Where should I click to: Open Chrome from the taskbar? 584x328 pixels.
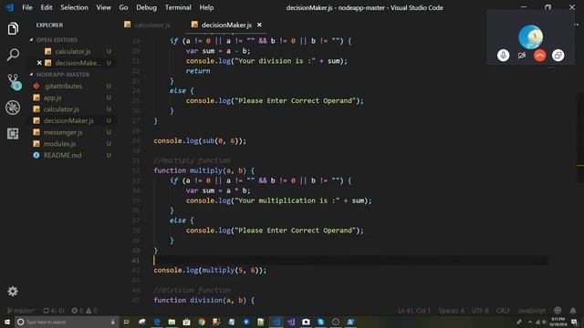202,322
